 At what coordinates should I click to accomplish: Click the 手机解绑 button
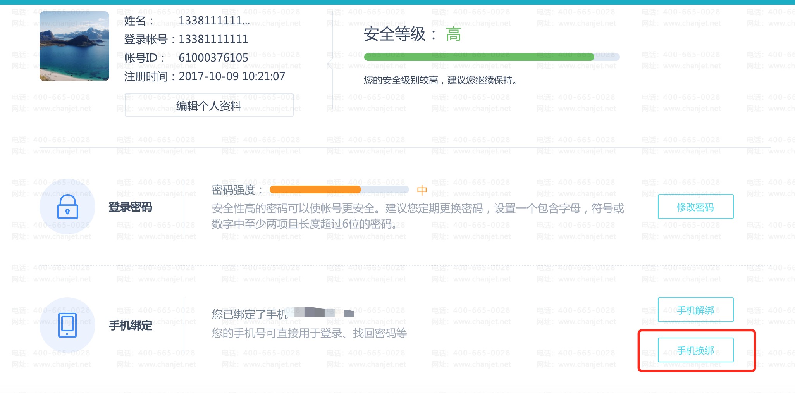[695, 310]
